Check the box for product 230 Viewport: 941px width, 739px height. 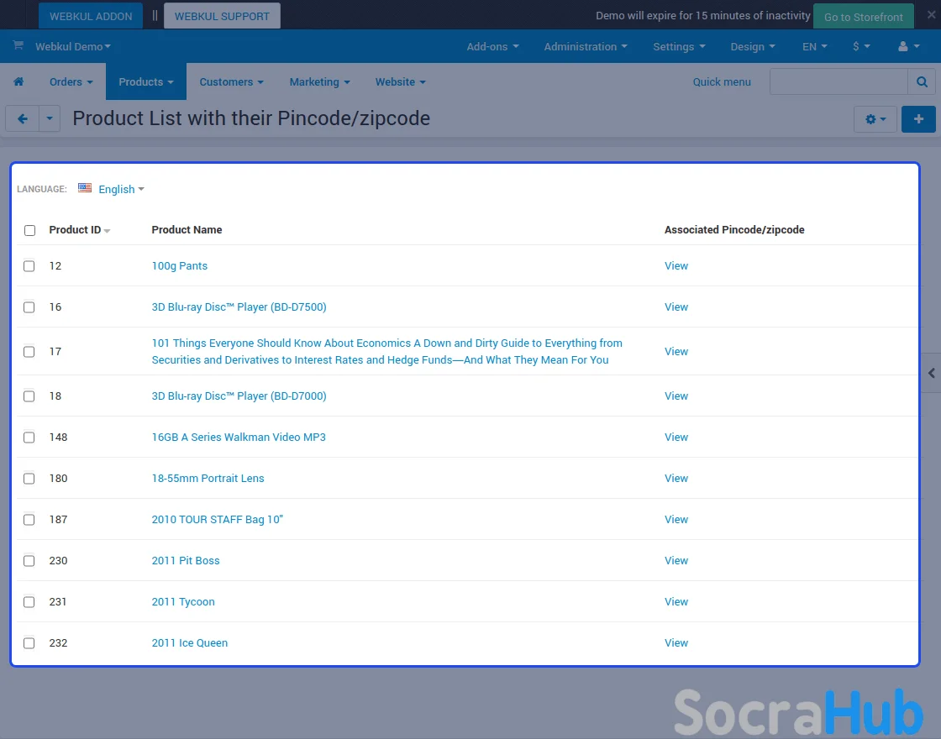pos(29,561)
